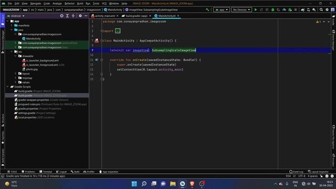
Task: Collapse the java folder
Action: click(x=12, y=30)
